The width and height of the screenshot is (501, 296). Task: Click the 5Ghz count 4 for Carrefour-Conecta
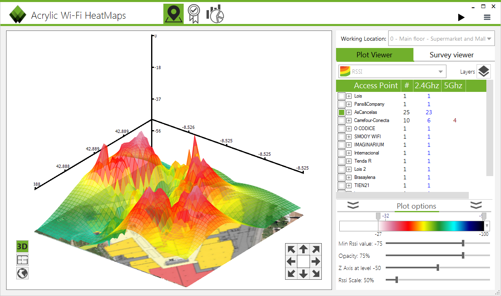pyautogui.click(x=455, y=120)
